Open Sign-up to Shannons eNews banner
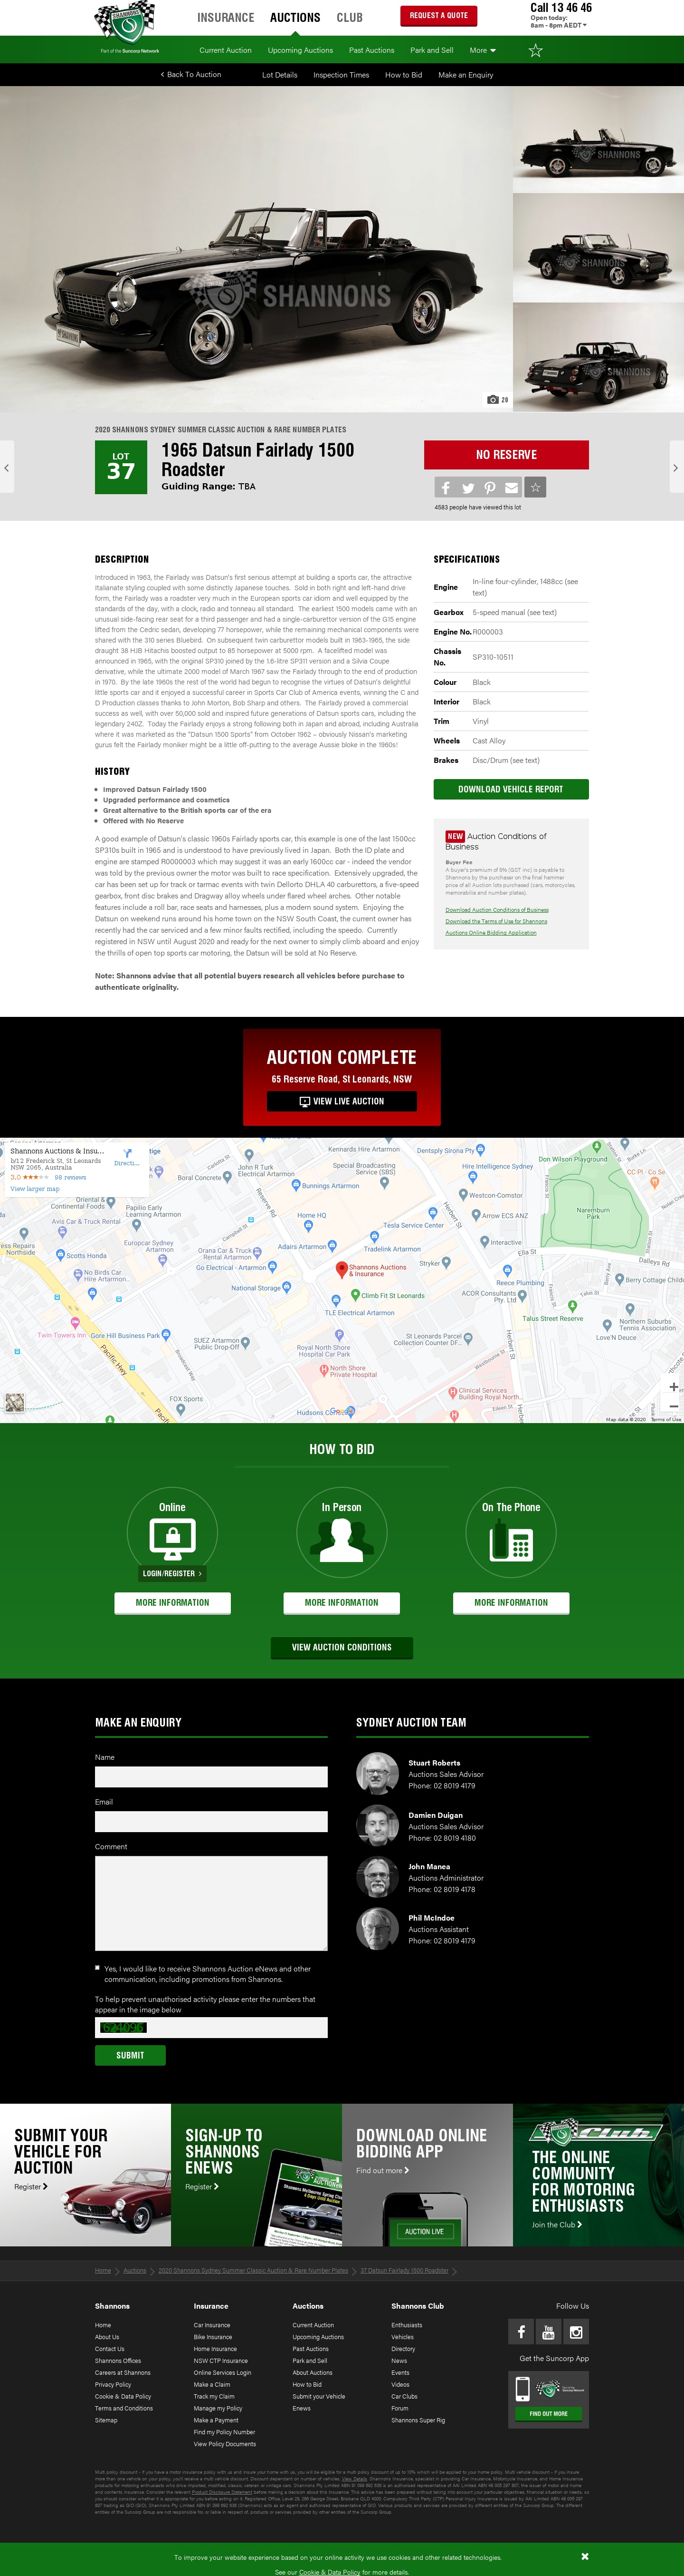The height and width of the screenshot is (2576, 684). [x=256, y=2176]
